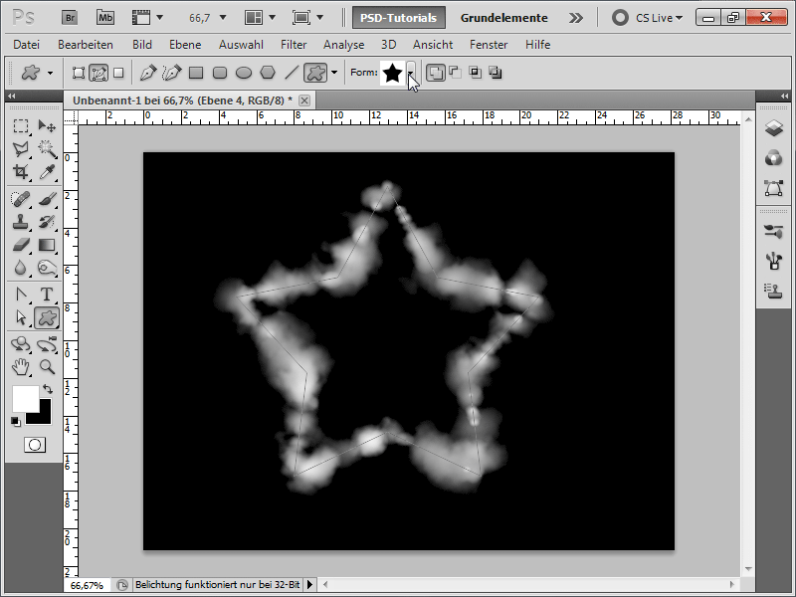Swap foreground and background colors

point(48,389)
